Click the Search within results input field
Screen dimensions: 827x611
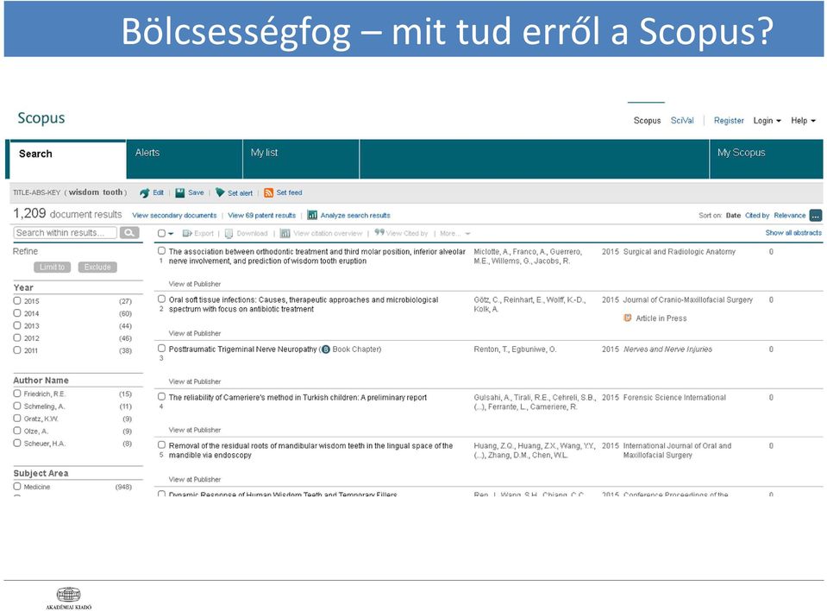tap(65, 233)
